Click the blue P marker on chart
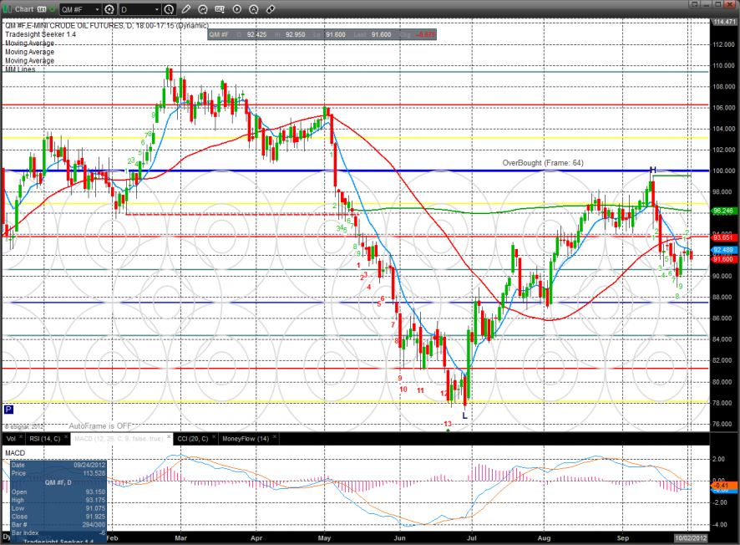Viewport: 740px width, 545px height. click(x=8, y=410)
